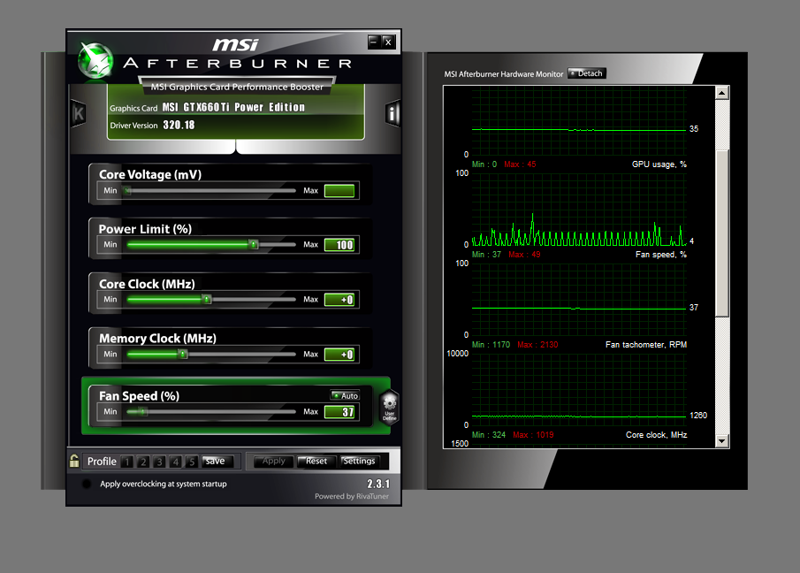The image size is (800, 573).
Task: Click the Fan Speed slider handle
Action: pos(143,411)
